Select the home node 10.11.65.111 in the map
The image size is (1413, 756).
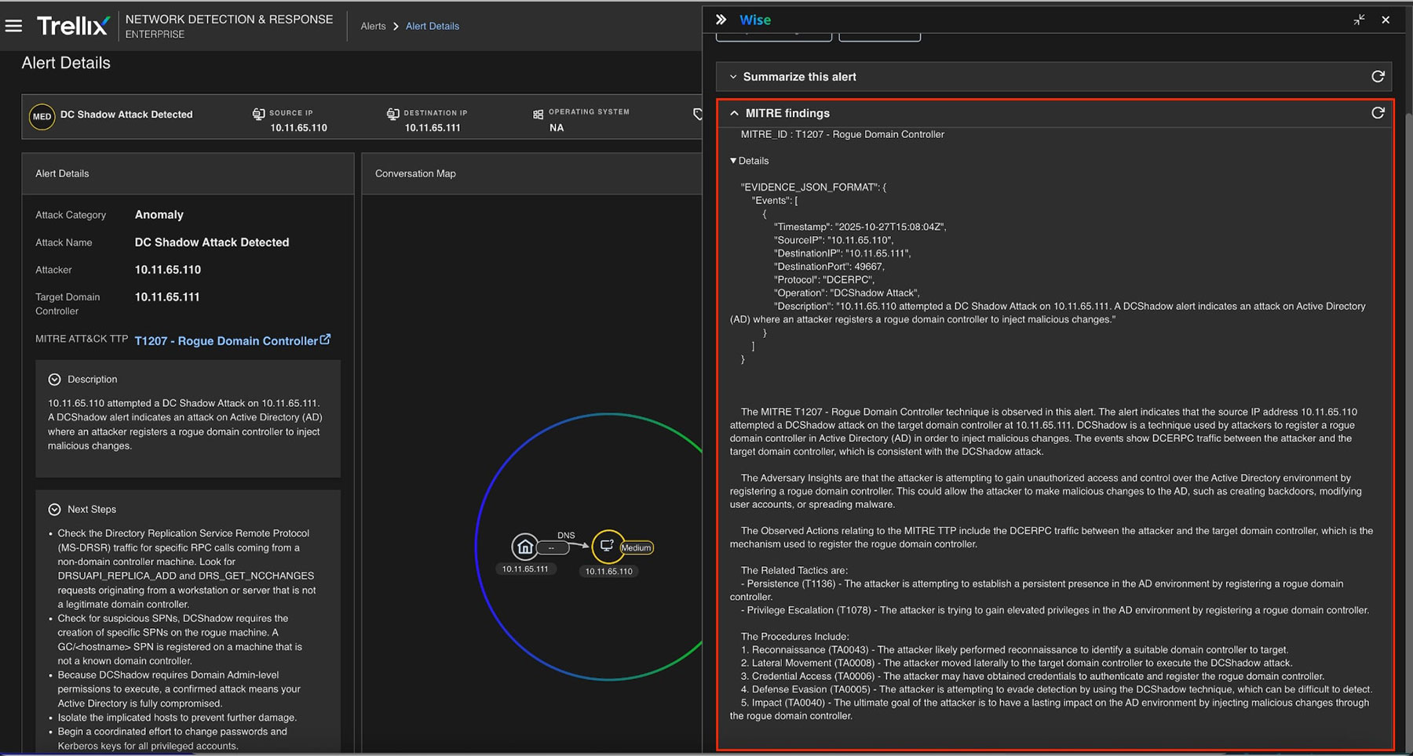[524, 547]
